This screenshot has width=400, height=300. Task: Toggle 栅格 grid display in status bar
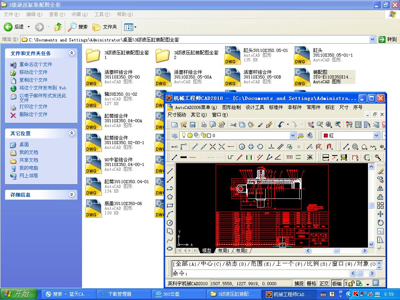[x=311, y=284]
